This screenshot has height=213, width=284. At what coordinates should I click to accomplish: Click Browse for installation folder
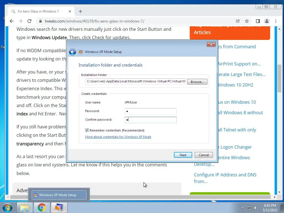click(197, 82)
